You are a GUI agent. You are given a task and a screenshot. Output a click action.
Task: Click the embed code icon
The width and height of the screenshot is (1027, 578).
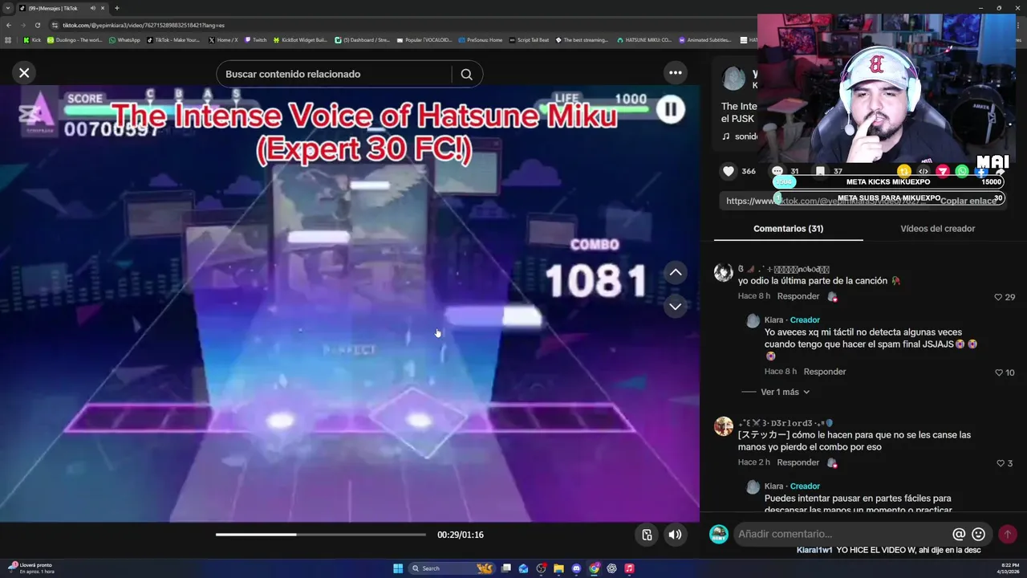923,171
